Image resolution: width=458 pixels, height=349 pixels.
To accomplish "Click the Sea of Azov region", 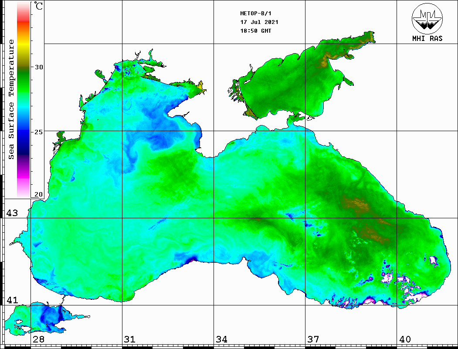I will [x=295, y=82].
